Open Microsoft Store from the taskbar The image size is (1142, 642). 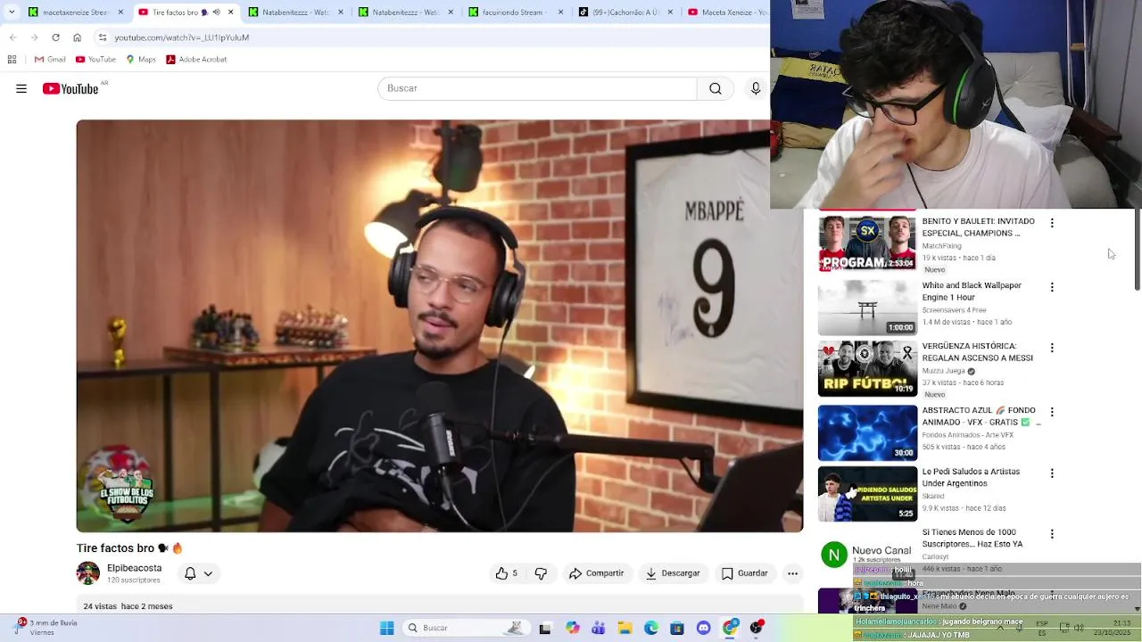point(677,628)
